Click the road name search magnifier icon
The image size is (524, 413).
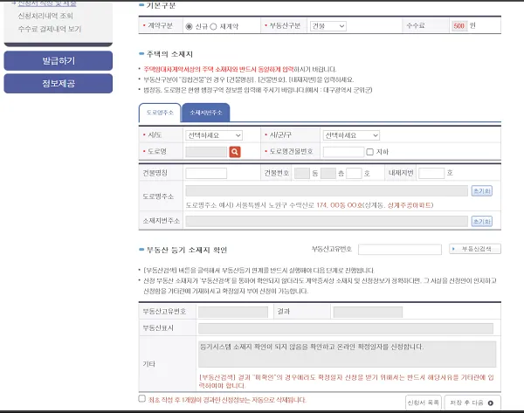pos(235,152)
